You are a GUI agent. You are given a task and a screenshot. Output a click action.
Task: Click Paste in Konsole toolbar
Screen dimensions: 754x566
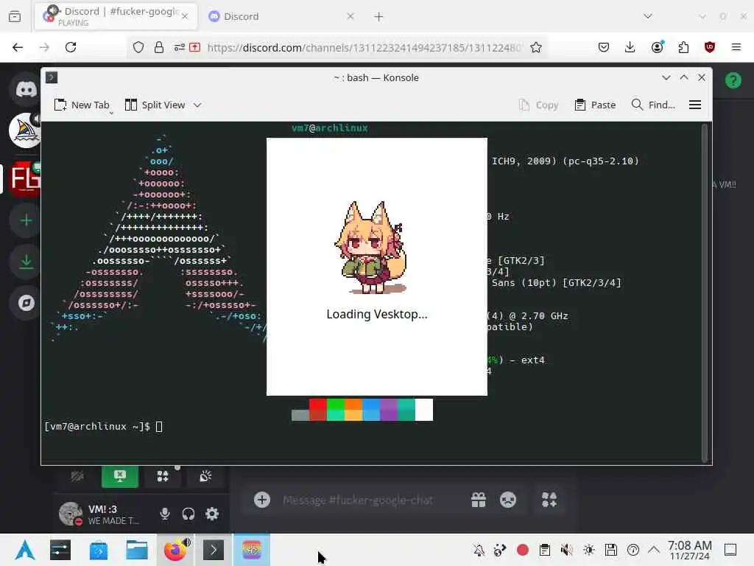coord(595,105)
